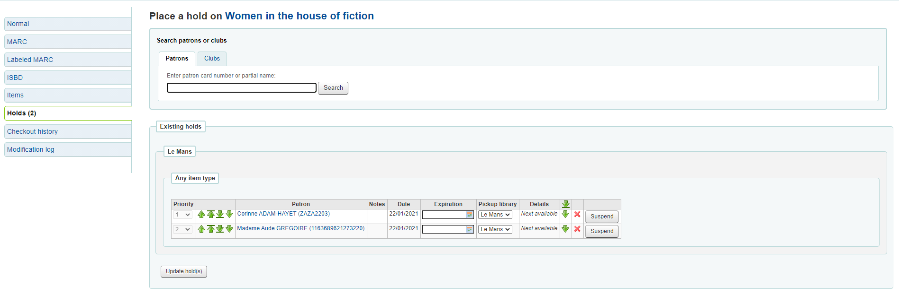899x304 pixels.
Task: Focus the patron card number search field
Action: 241,88
